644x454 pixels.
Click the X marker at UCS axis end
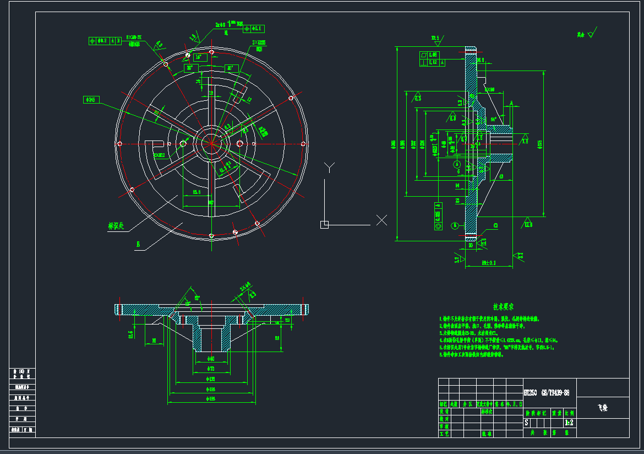click(x=381, y=220)
